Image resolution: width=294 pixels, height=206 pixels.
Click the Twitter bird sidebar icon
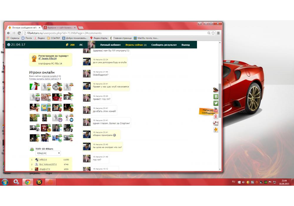pos(216,103)
